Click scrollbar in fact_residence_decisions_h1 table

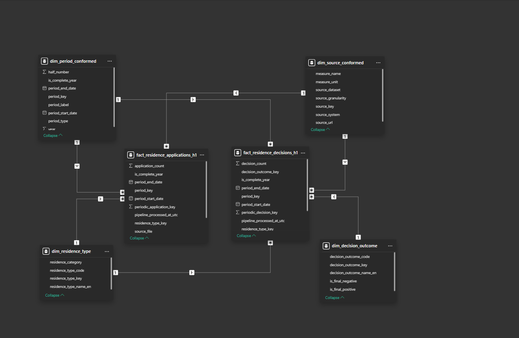point(308,185)
